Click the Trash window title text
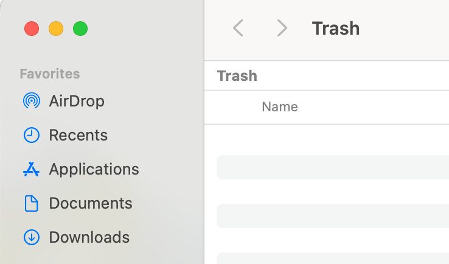 pos(335,28)
